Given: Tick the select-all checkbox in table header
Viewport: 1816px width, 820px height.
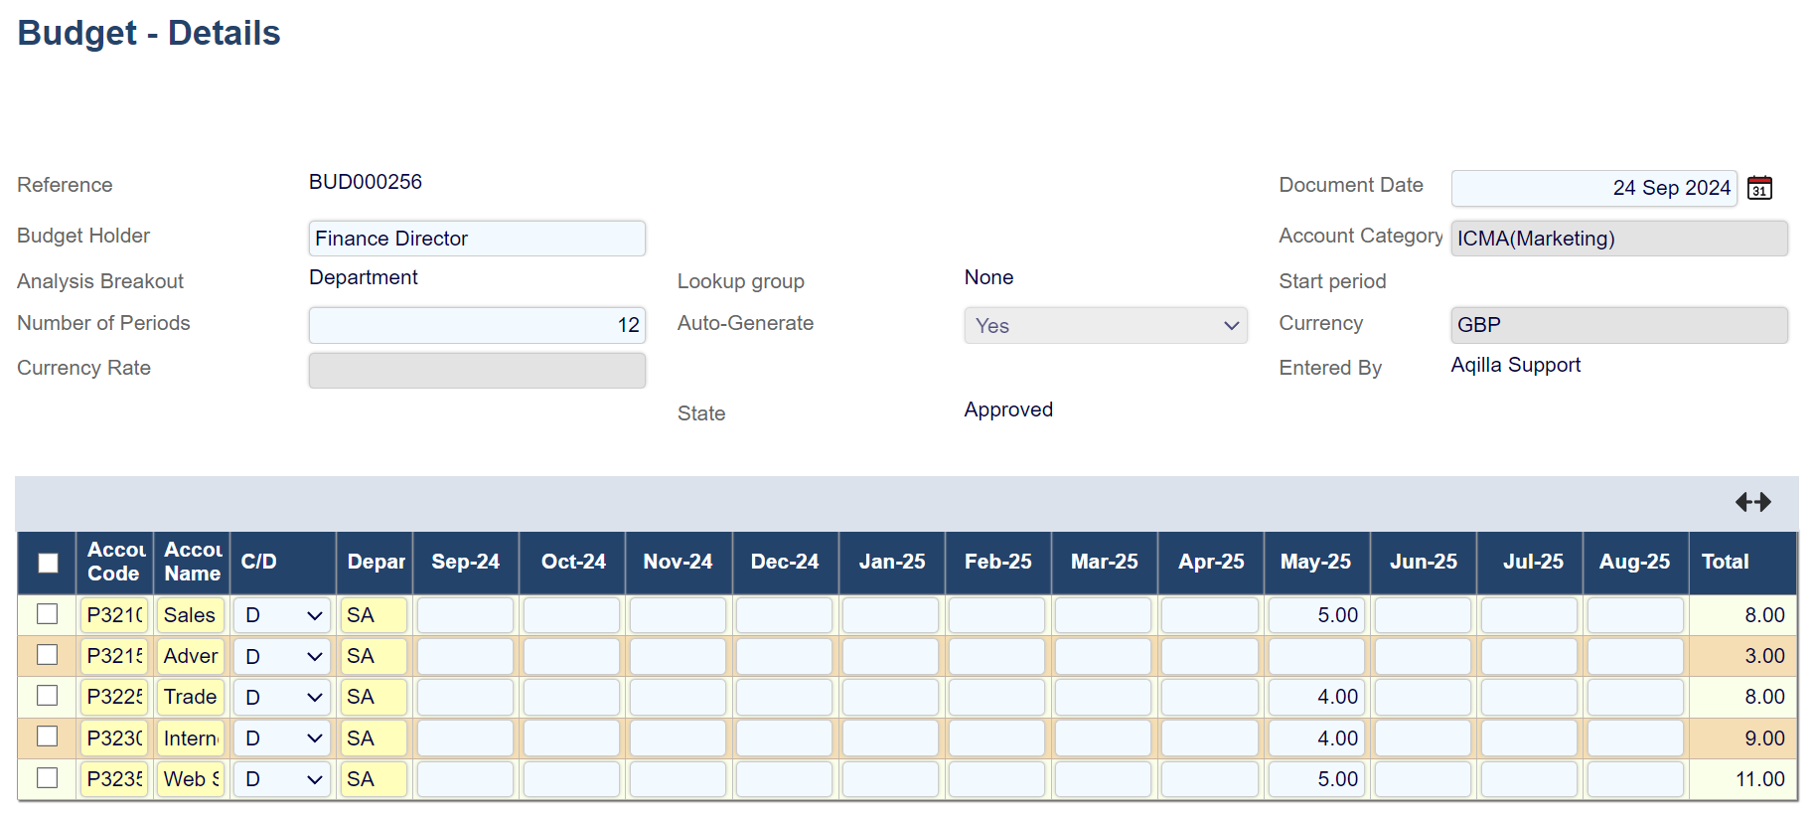Looking at the screenshot, I should pos(48,563).
